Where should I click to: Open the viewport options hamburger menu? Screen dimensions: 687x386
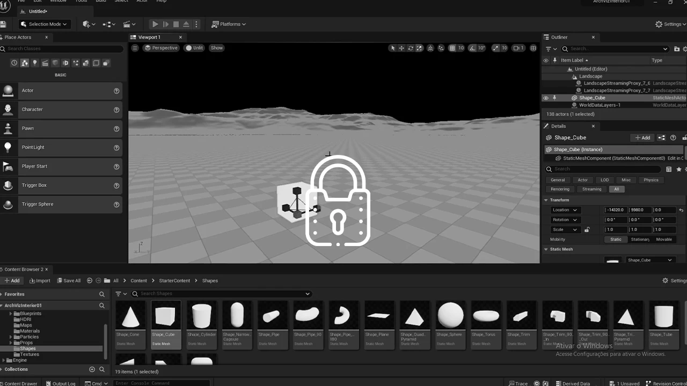[x=135, y=48]
